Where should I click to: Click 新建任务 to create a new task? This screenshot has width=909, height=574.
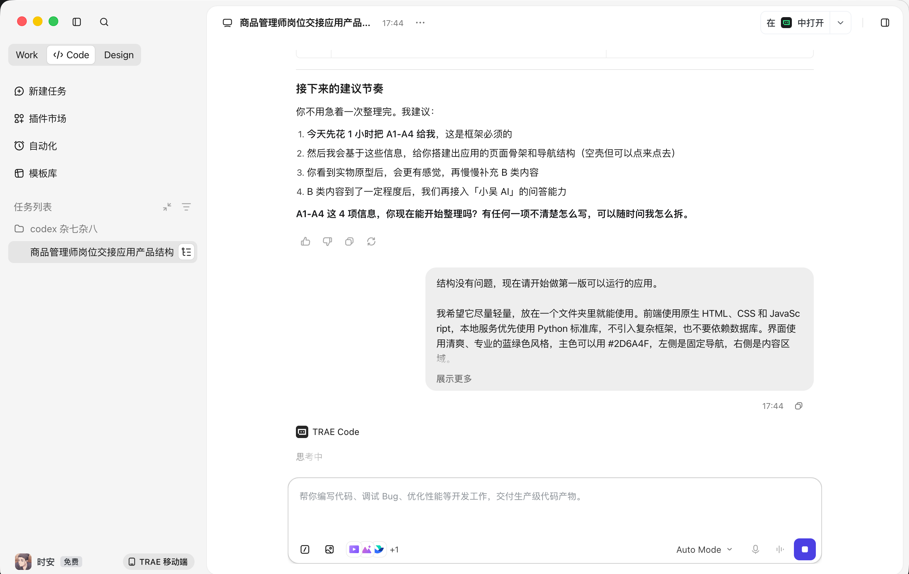tap(40, 91)
